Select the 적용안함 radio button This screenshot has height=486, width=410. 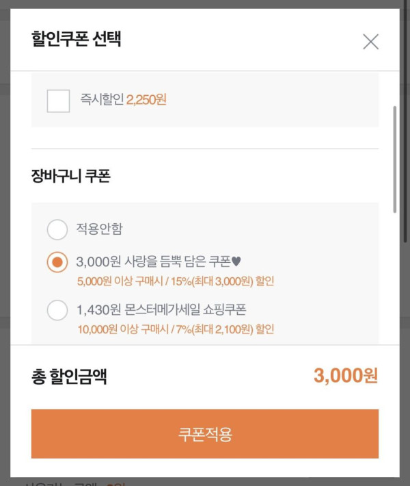(x=57, y=229)
